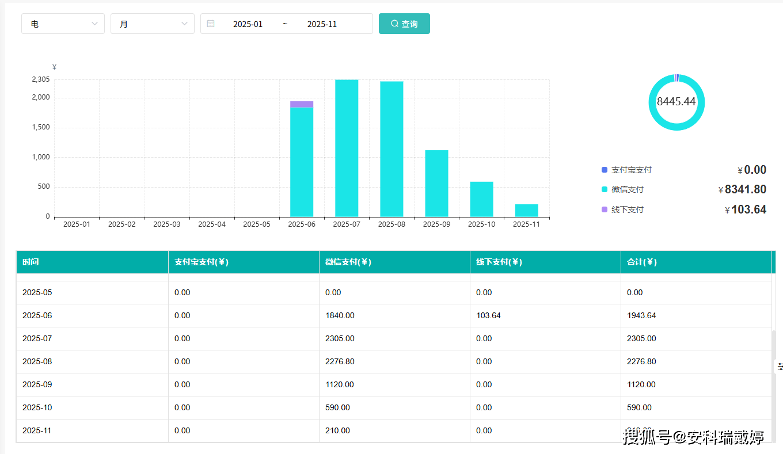The image size is (783, 454).
Task: Click the 2025-09 bar in chart
Action: pos(436,184)
